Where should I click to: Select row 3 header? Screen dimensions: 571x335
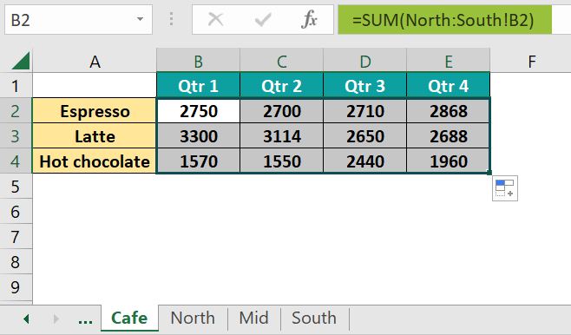coord(16,135)
